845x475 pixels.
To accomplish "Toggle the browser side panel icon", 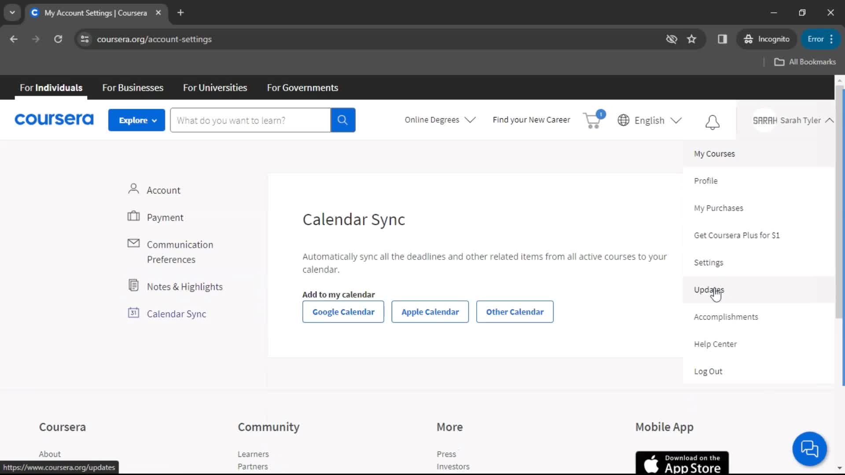I will (722, 39).
